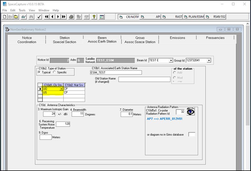This screenshot has height=171, width=251.
Task: Open a database with the yellow folder icon
Action: [16, 17]
